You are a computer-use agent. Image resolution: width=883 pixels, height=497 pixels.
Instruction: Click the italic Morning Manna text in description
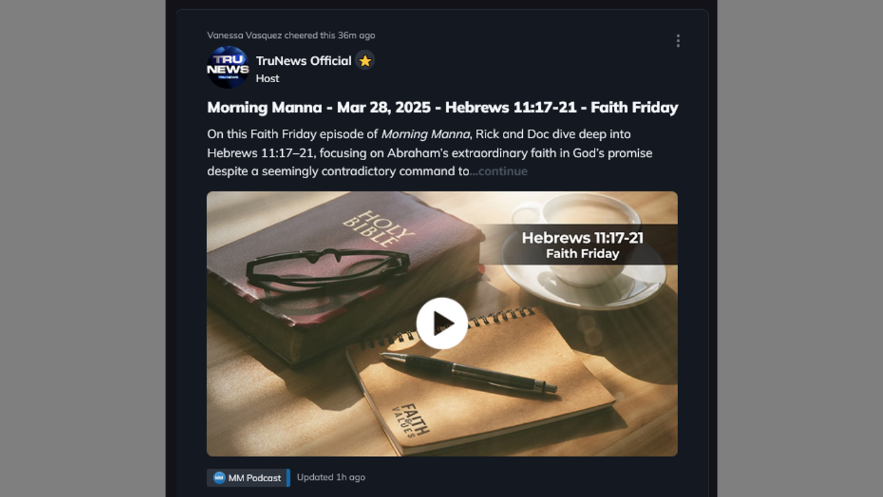tap(426, 134)
